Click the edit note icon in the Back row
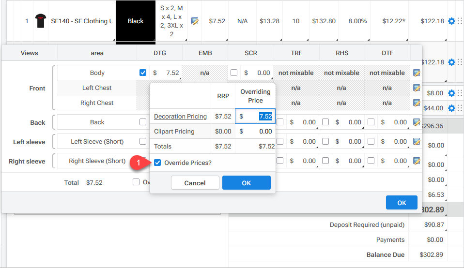The image size is (464, 268). (x=416, y=122)
